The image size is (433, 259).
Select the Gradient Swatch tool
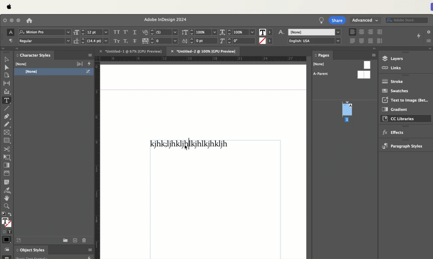(x=7, y=165)
